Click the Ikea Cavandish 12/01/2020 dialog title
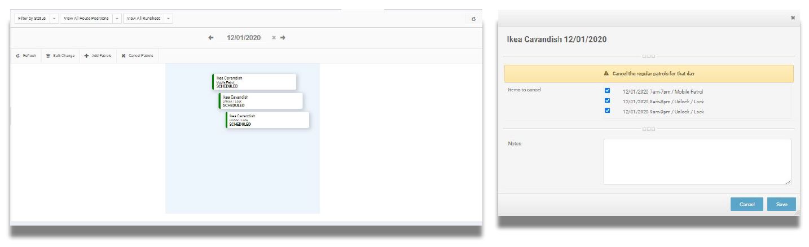This screenshot has height=247, width=809. pos(557,39)
